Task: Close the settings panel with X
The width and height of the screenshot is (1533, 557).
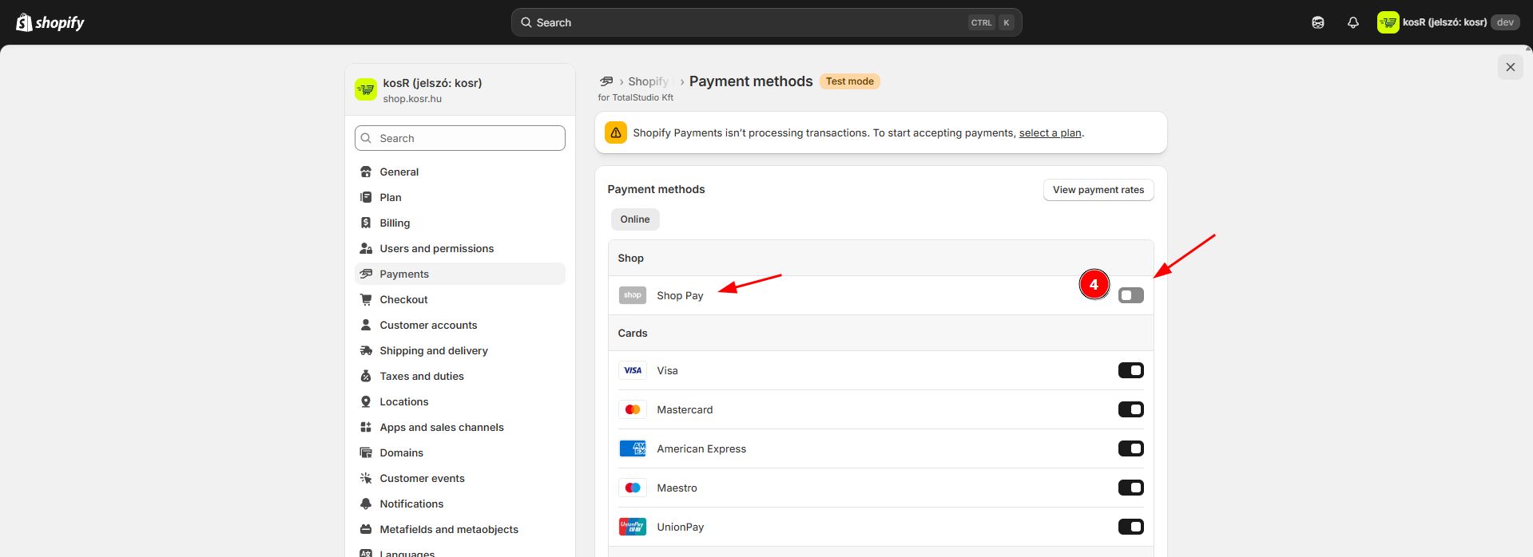Action: (1510, 67)
